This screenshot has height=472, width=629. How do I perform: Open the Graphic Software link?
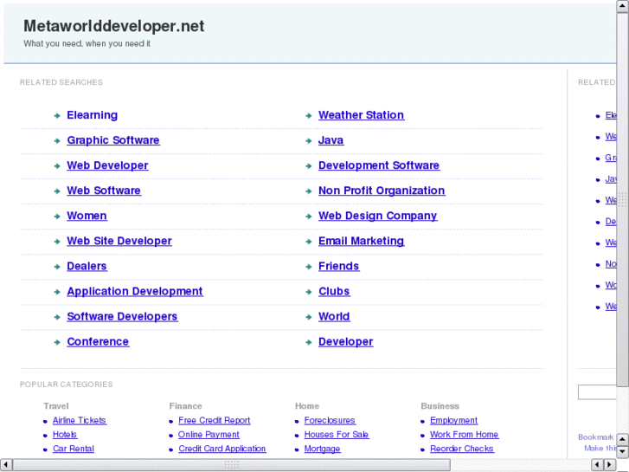[113, 140]
